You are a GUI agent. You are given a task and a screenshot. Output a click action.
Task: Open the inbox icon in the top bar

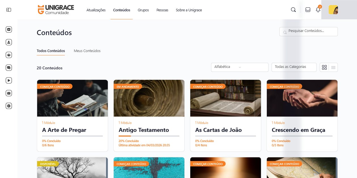[308, 9]
